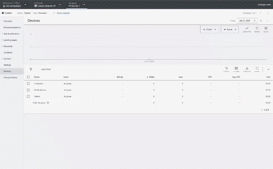Click the chart data point at Jul 21

tap(149, 59)
